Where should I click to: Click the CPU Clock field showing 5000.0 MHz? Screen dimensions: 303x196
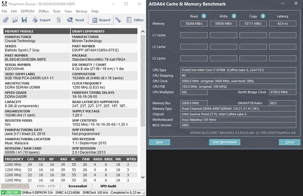[238, 81]
